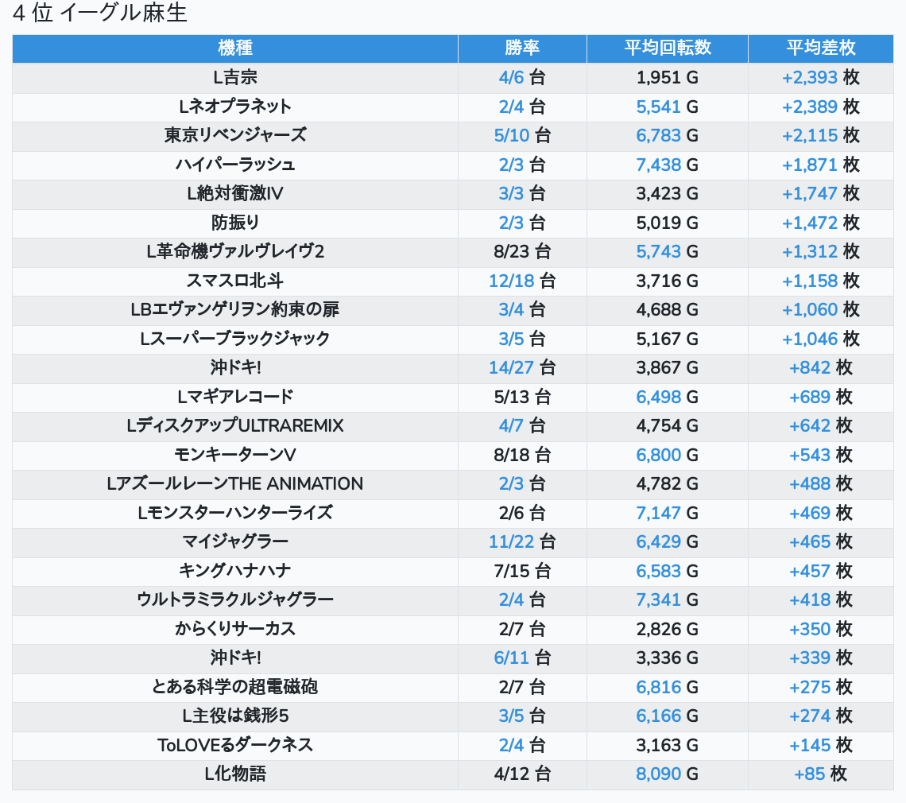Click the +2,393 枚 average difference value
The width and height of the screenshot is (906, 803).
(x=820, y=77)
